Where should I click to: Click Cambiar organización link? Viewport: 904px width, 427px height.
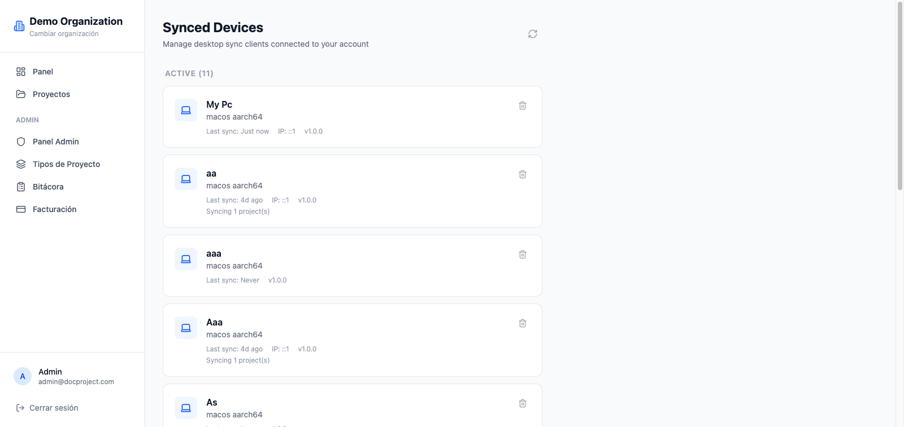tap(64, 34)
